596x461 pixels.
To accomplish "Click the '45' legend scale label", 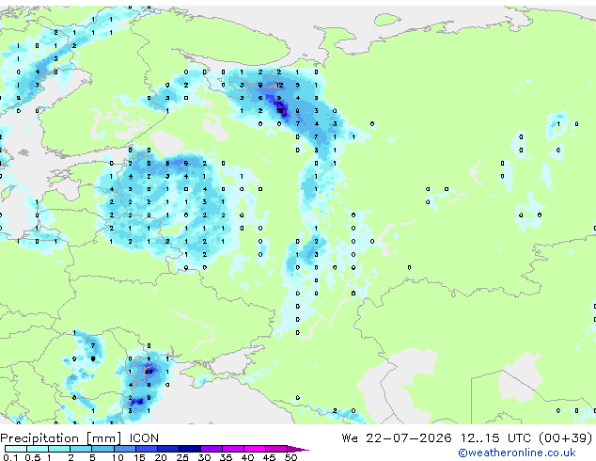I will [269, 457].
